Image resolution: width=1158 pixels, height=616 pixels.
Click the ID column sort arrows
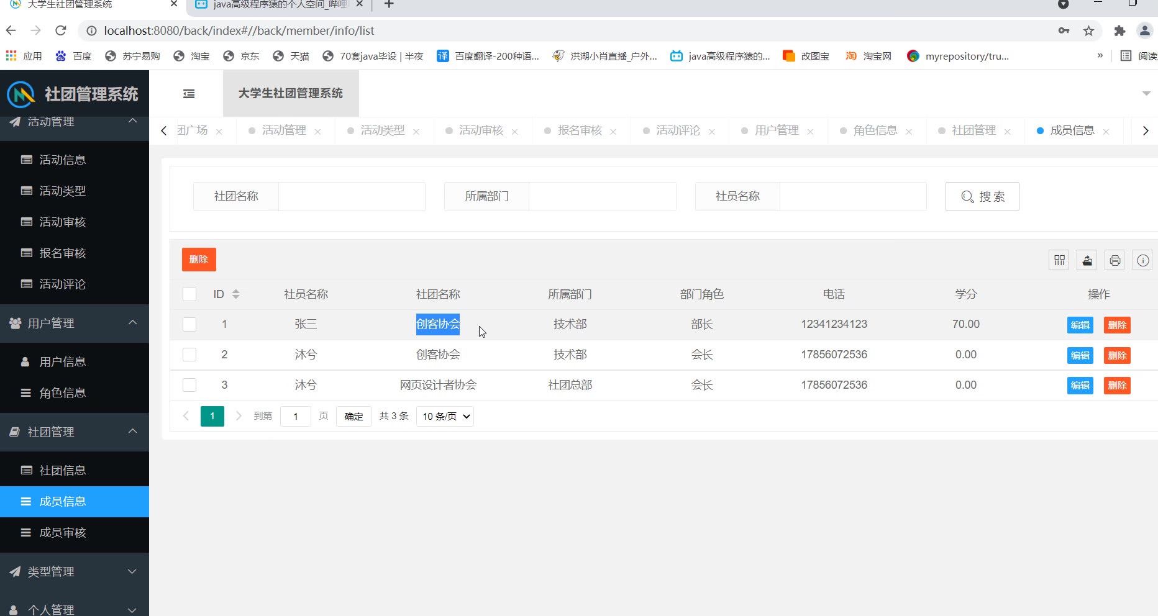coord(235,294)
